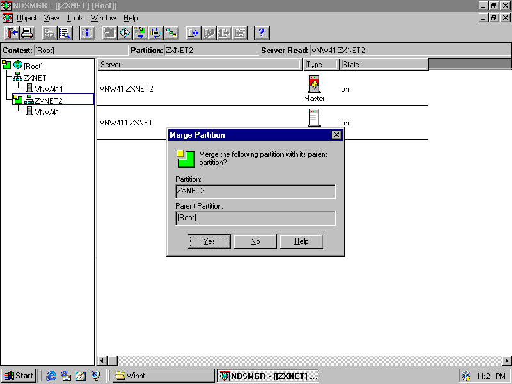The image size is (512, 384).
Task: Click the greyed tree view toolbar icon
Action: (x=50, y=33)
